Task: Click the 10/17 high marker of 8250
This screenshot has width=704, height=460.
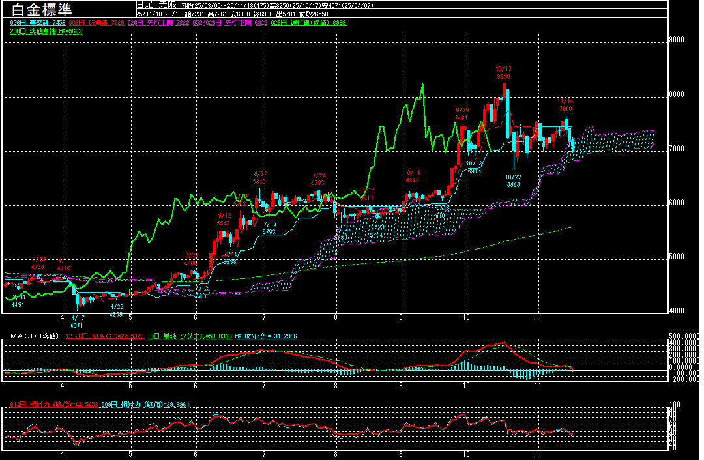Action: [503, 73]
